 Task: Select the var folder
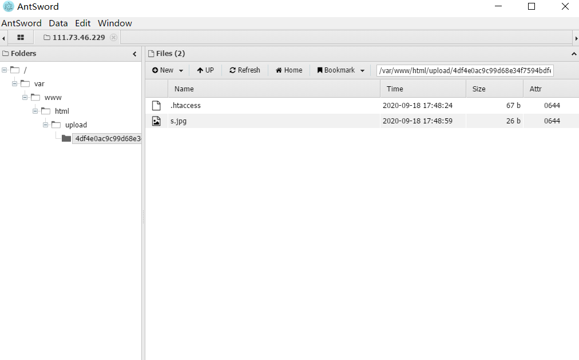39,84
